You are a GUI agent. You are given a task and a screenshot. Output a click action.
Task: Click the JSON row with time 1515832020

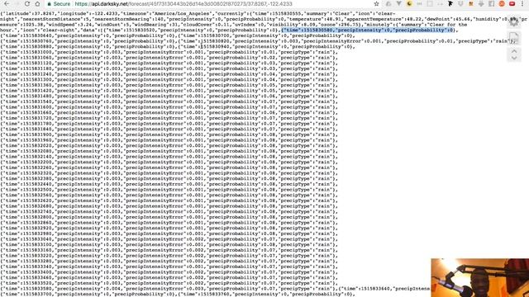pos(169,146)
